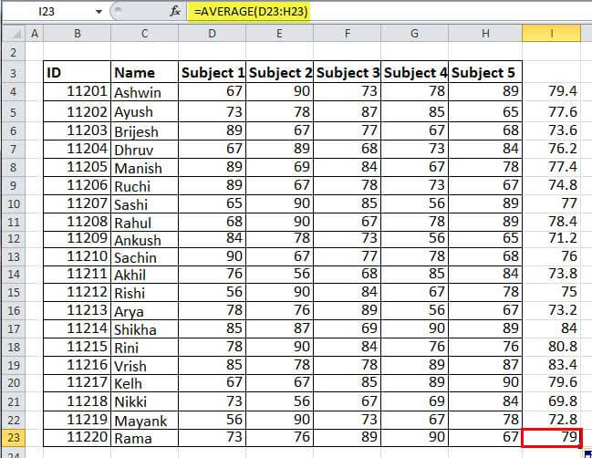The image size is (592, 458).
Task: Select the active cell showing 79
Action: [552, 438]
